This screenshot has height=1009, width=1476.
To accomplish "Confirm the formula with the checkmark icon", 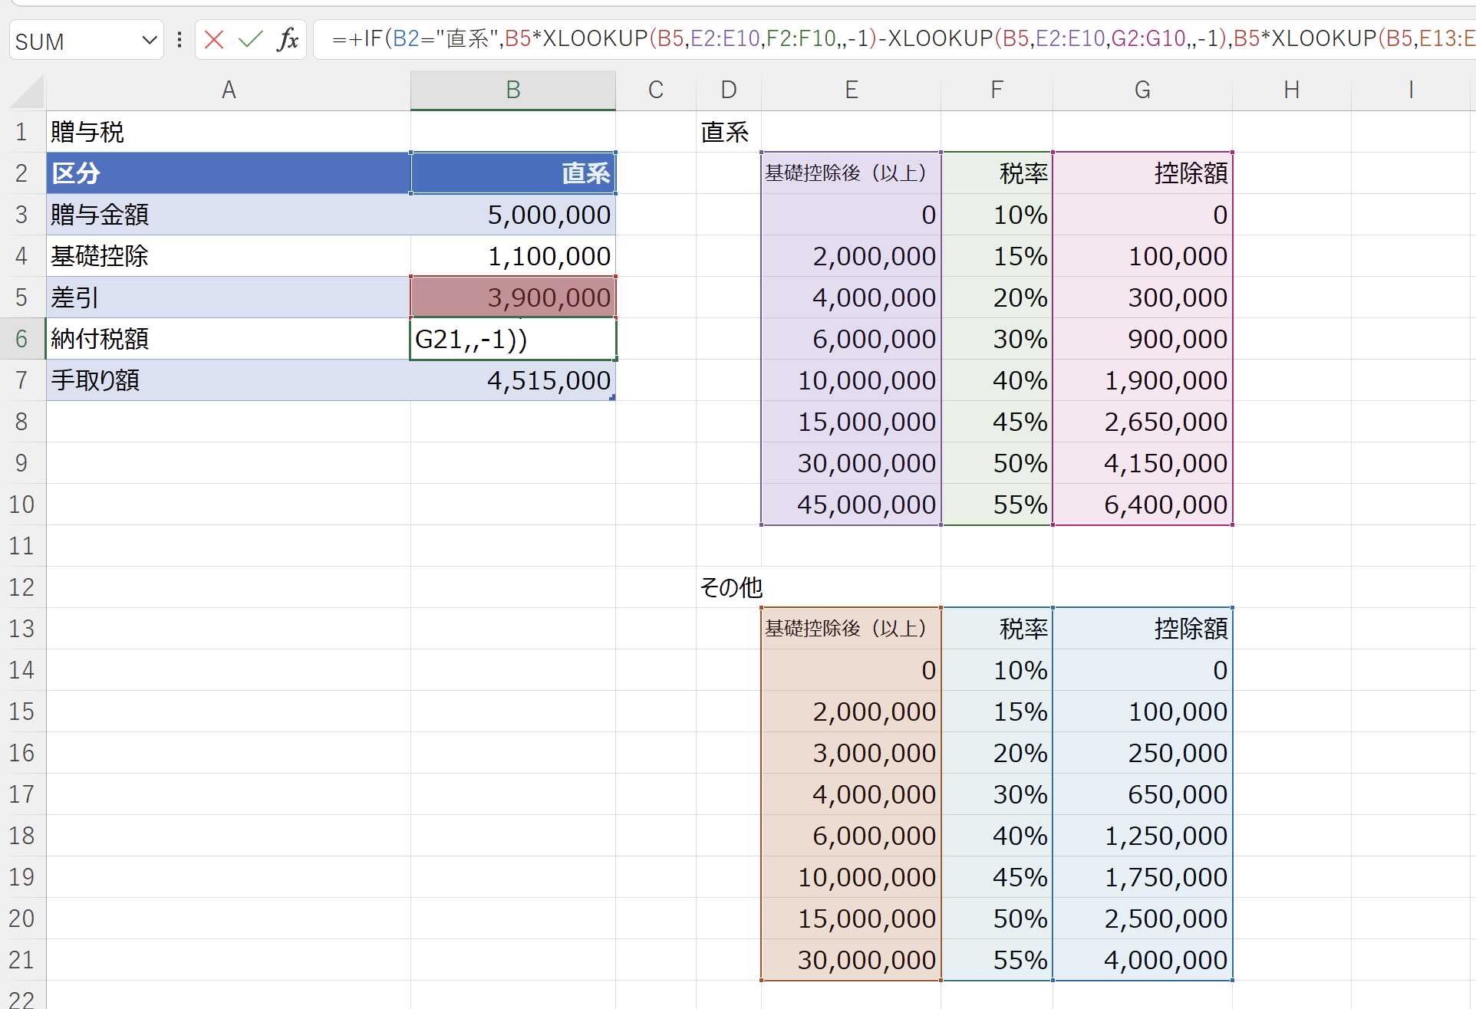I will [250, 40].
